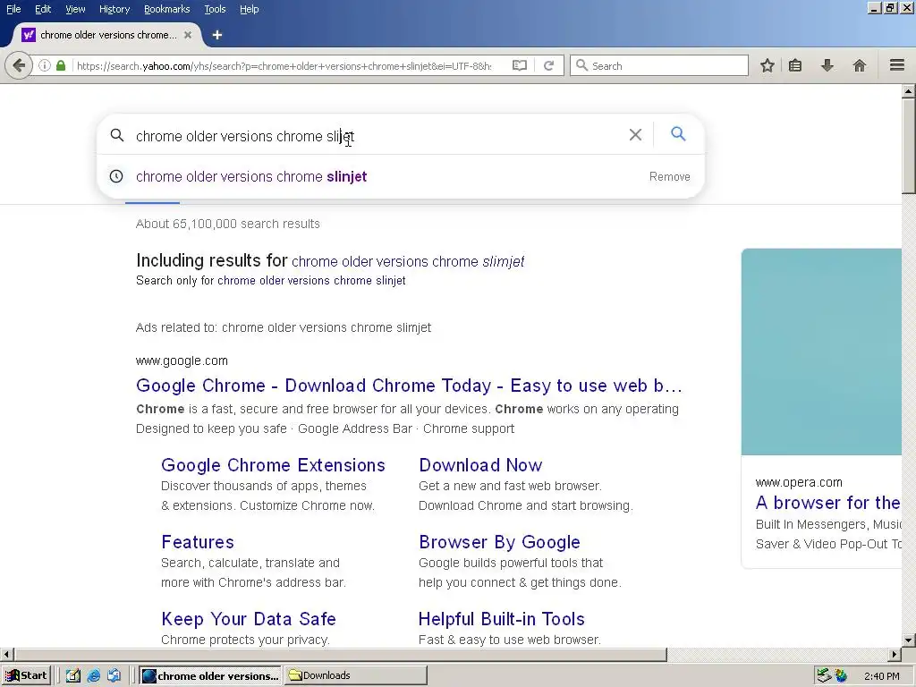Open the Helpful Built-in Tools sitelink
The height and width of the screenshot is (687, 916).
click(501, 619)
